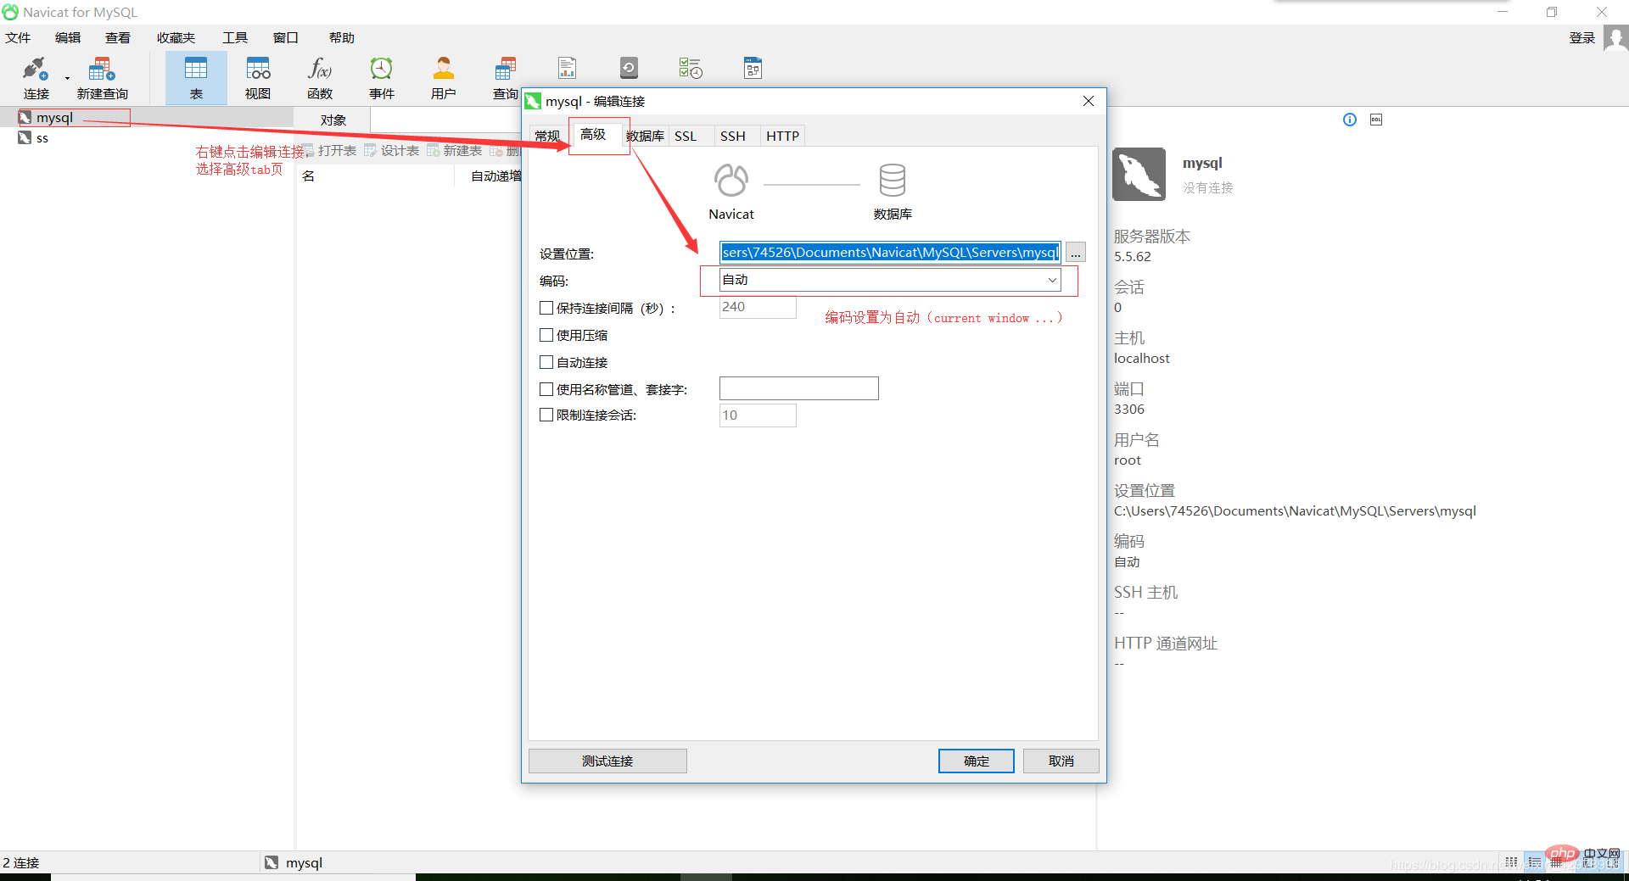Click the 自动递增 column header
Screen dimensions: 1629x881
coord(496,176)
